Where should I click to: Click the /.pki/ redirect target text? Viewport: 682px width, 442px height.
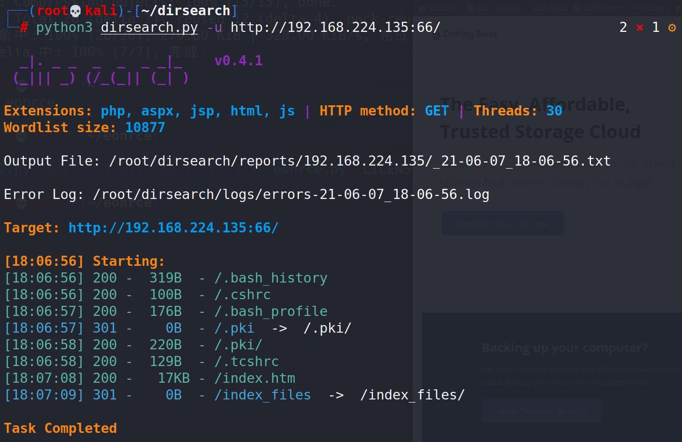[x=328, y=328]
